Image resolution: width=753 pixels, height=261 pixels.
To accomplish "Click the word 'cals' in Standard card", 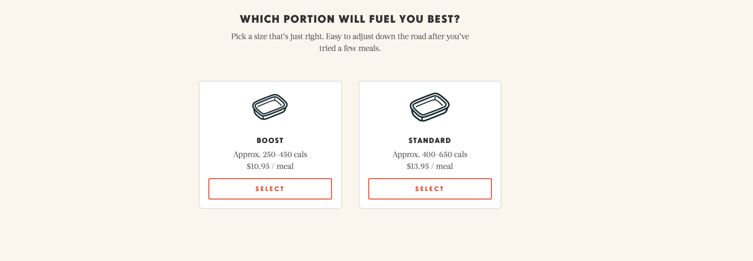I will (x=461, y=154).
